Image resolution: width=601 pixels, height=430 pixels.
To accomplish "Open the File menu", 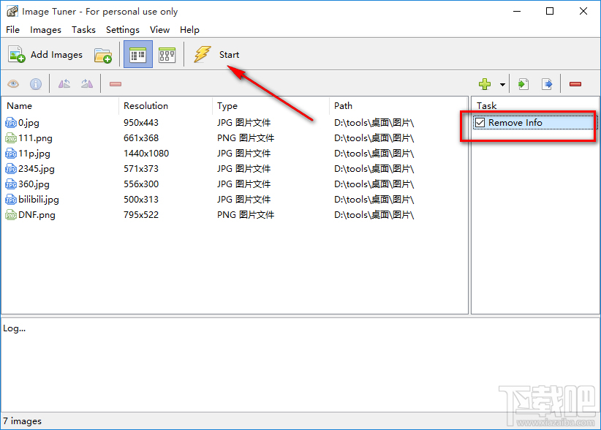I will [12, 30].
